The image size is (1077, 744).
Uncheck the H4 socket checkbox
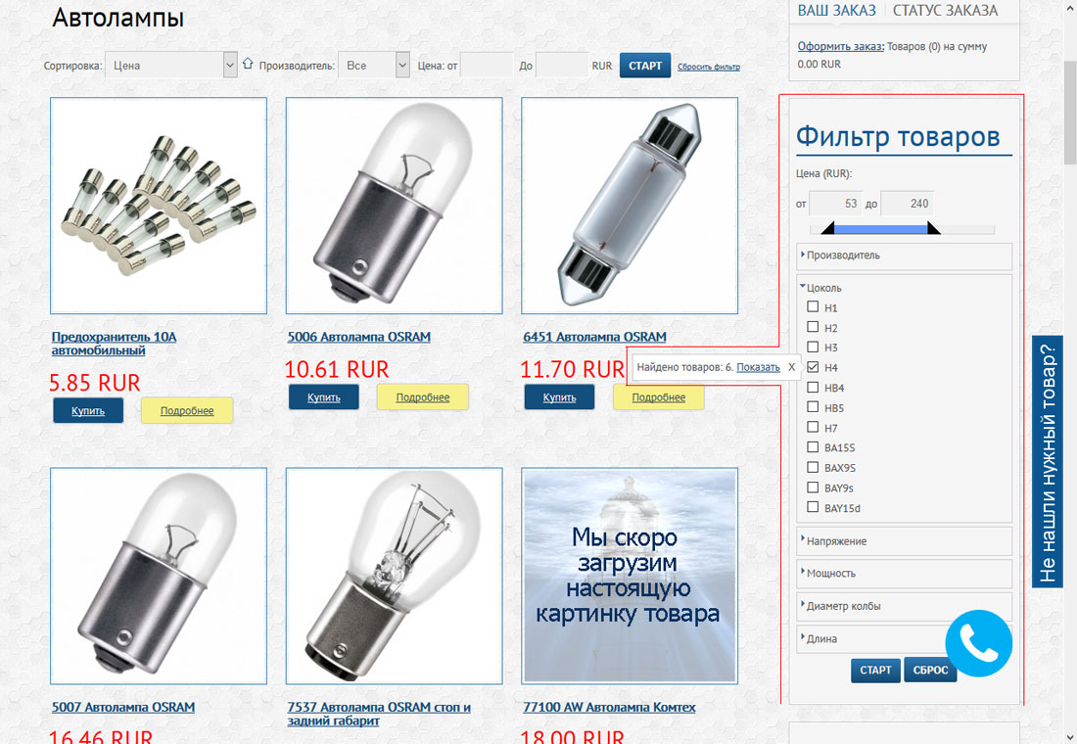[x=813, y=366]
